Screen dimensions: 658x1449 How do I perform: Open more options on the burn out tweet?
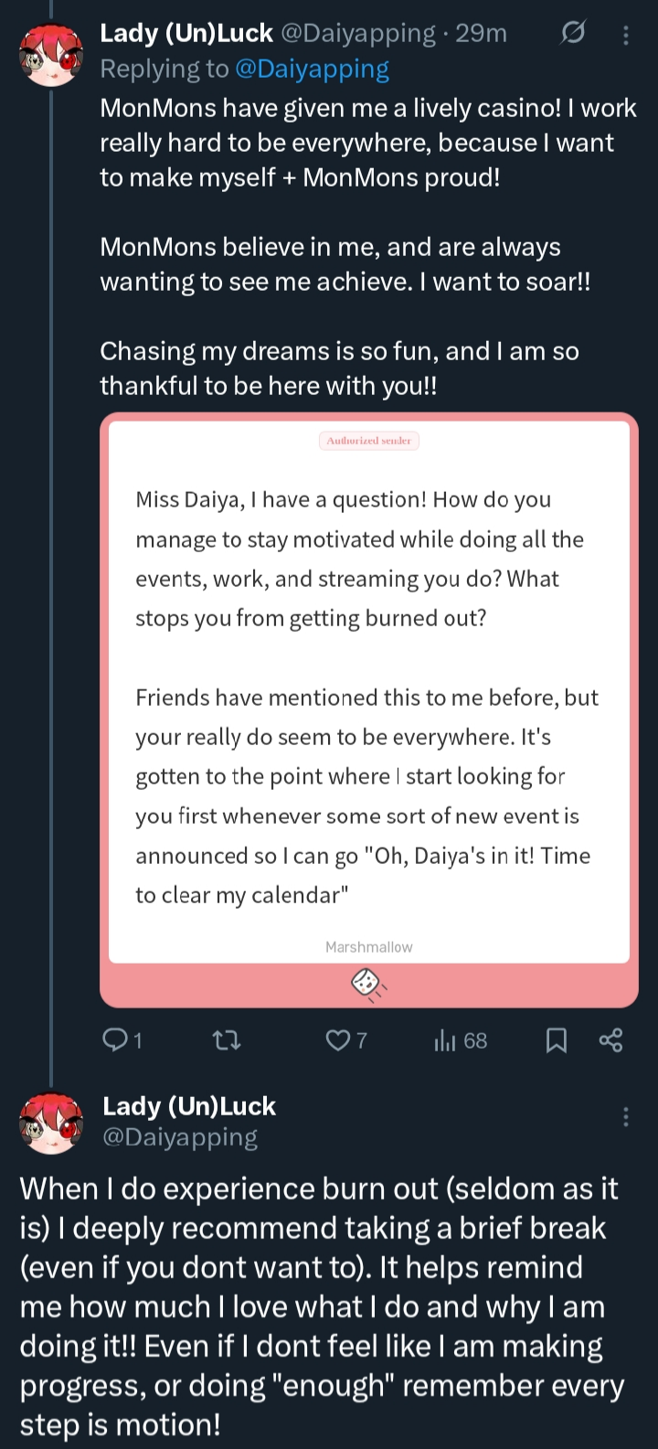[x=626, y=1116]
